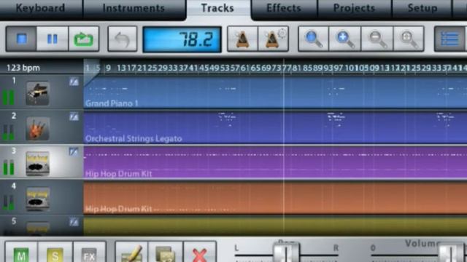Open the Effects tab

pyautogui.click(x=284, y=8)
